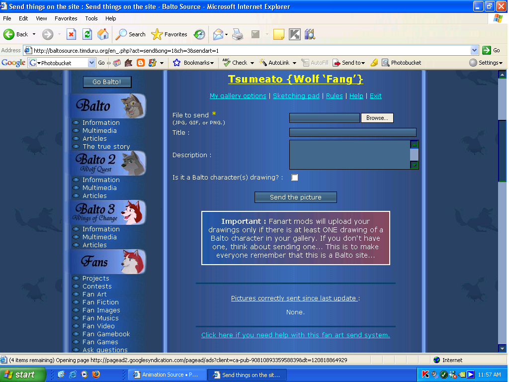This screenshot has height=382, width=509.
Task: Open the Send to dropdown on the Google toolbar
Action: (x=349, y=63)
